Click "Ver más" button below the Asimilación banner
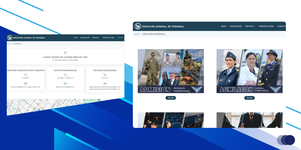The height and width of the screenshot is (150, 301). click(x=249, y=98)
